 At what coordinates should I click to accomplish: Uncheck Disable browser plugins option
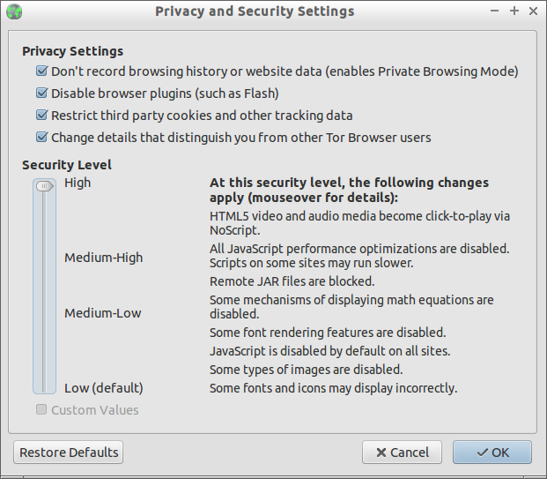tap(41, 94)
